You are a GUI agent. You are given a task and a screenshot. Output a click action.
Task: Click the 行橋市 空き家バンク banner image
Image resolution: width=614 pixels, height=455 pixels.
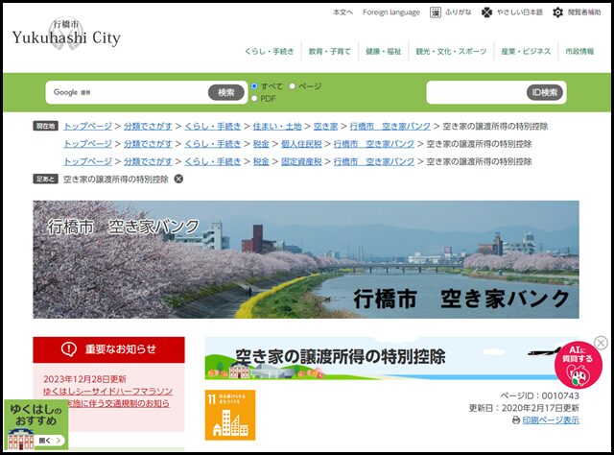(x=306, y=259)
